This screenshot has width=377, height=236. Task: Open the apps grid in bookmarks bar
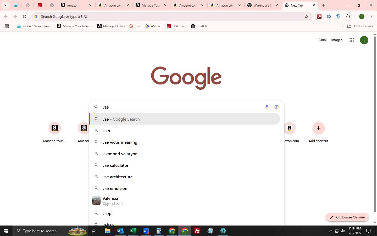(x=7, y=26)
